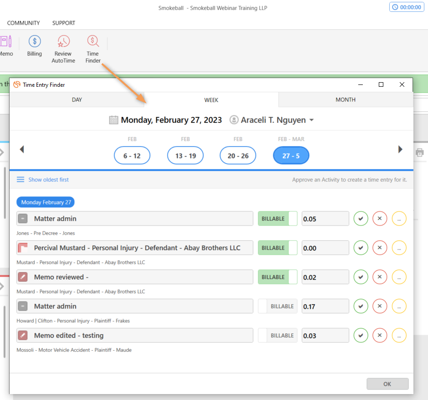
Task: Select the Monday February 27 date header
Action: [x=46, y=202]
